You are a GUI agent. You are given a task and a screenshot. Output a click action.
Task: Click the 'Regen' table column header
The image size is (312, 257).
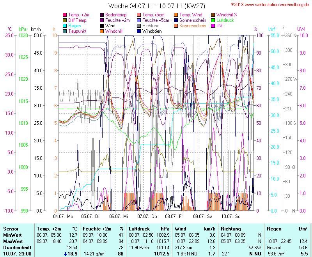pos(274,229)
